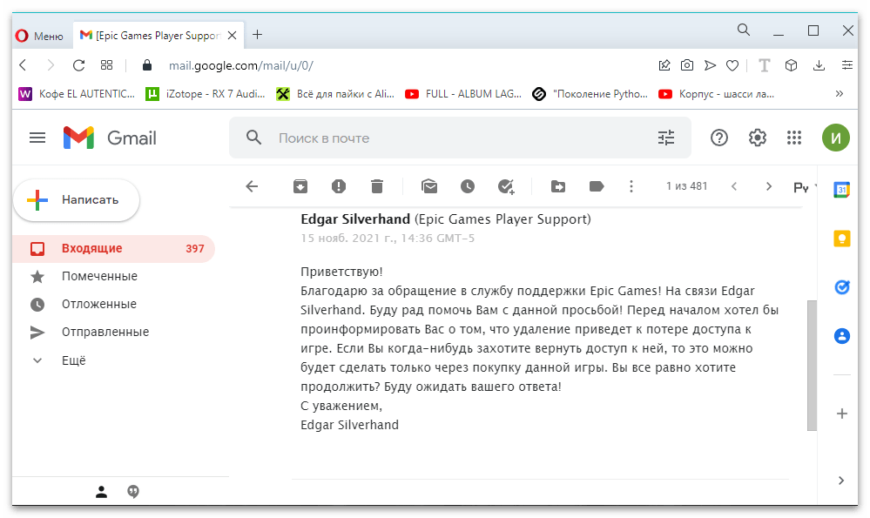Open the labels tag dropdown
The height and width of the screenshot is (518, 870).
[597, 186]
